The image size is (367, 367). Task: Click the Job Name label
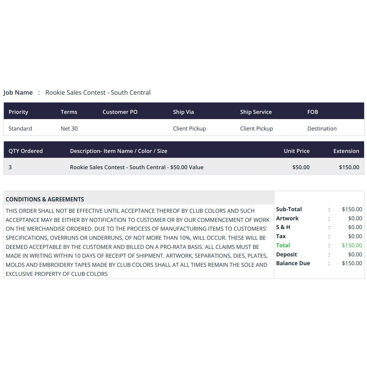pyautogui.click(x=18, y=92)
